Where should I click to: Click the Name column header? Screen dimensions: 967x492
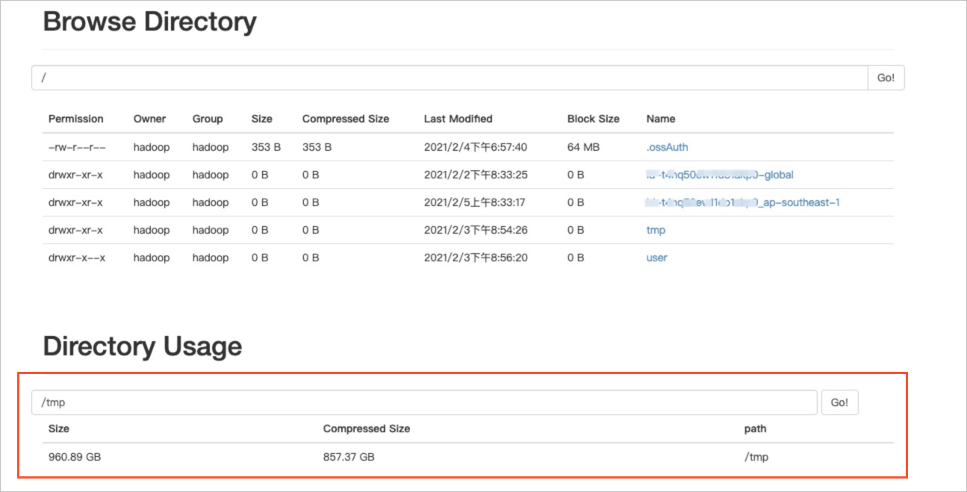tap(661, 119)
